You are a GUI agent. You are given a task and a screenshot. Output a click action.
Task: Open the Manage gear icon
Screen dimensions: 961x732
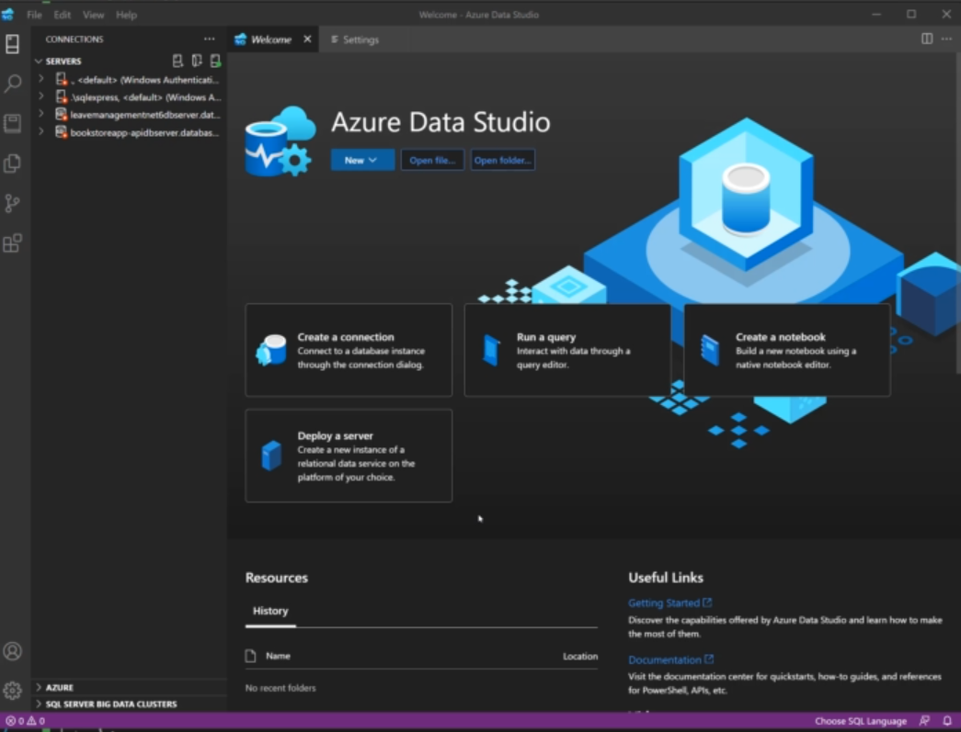12,691
